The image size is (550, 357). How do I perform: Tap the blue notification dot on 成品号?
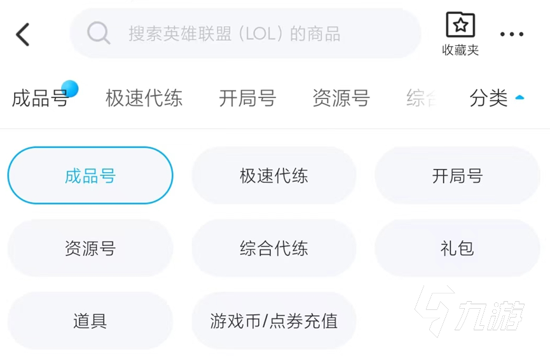(69, 90)
